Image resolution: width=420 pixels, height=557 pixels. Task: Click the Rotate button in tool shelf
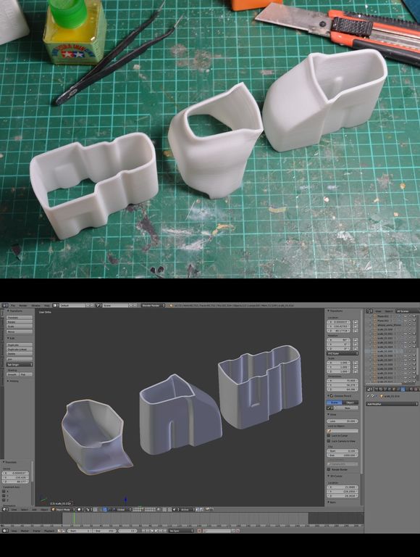click(x=20, y=322)
